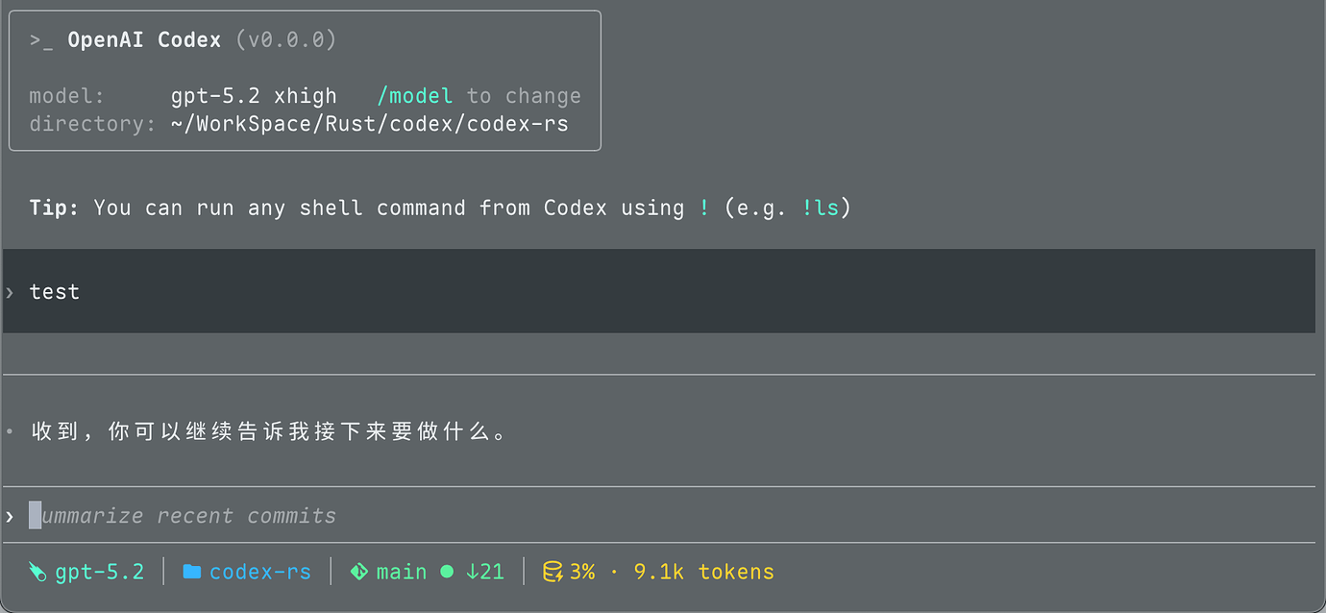Click the green dirty-state dot after main
The image size is (1326, 613).
click(447, 572)
